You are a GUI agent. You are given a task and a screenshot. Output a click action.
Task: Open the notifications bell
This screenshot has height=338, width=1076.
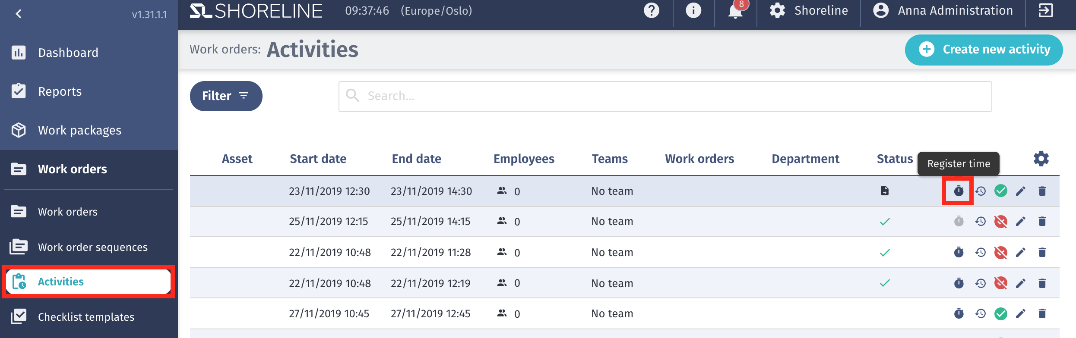[735, 11]
